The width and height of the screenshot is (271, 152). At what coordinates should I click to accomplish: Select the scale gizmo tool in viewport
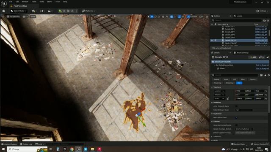coord(159,17)
